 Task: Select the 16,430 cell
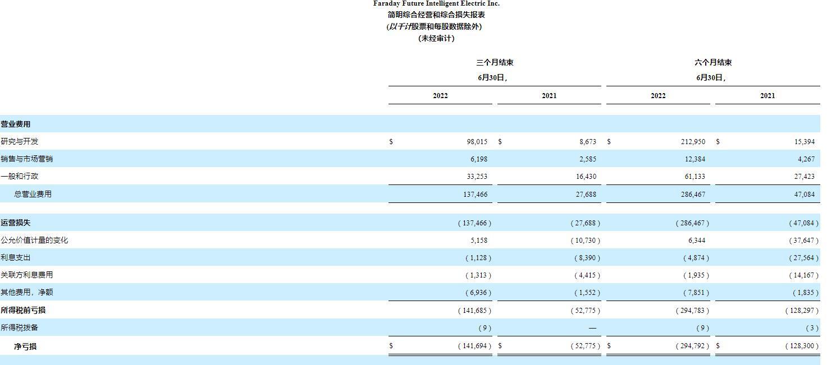pyautogui.click(x=586, y=177)
